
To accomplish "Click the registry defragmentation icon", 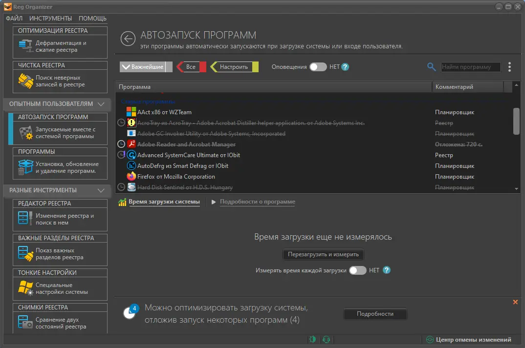I will (x=25, y=46).
